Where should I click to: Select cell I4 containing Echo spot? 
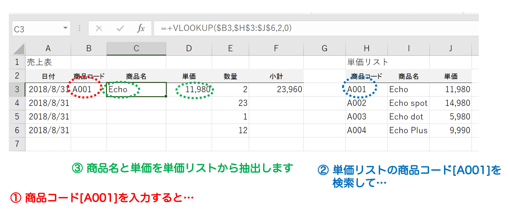[409, 103]
